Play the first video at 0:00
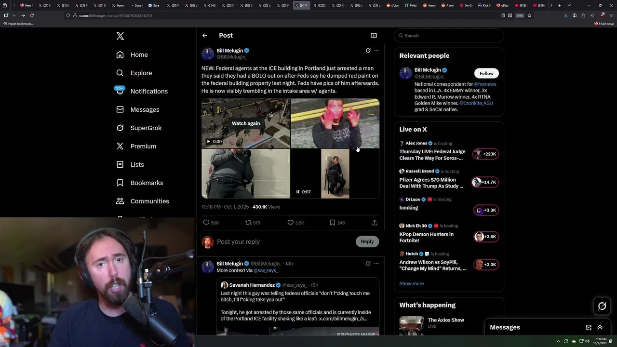This screenshot has height=347, width=617. click(x=208, y=142)
